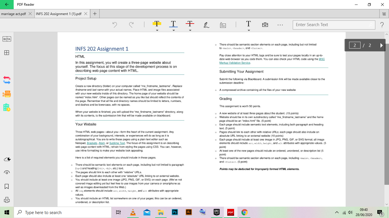This screenshot has width=389, height=218.
Task: Open the green tasks list tool
Action: click(7, 107)
